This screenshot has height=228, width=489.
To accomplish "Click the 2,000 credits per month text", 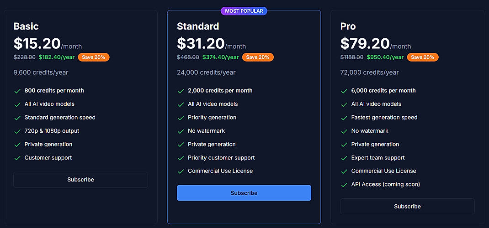I will (220, 91).
